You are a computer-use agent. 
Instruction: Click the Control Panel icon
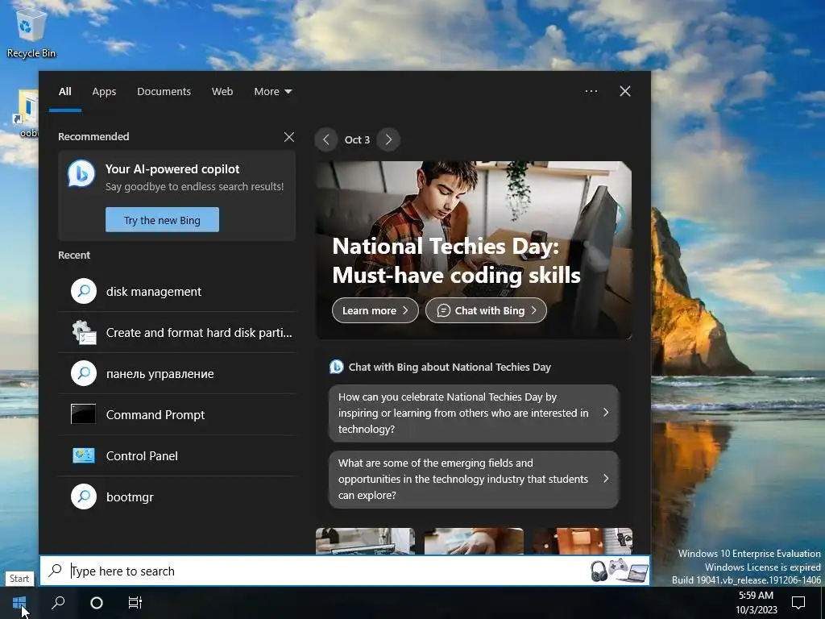click(x=84, y=455)
